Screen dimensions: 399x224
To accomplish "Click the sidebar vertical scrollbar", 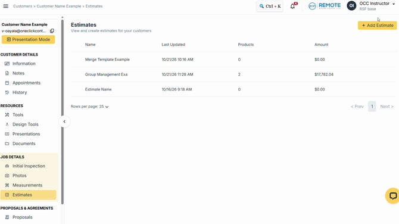I will (x=63, y=112).
